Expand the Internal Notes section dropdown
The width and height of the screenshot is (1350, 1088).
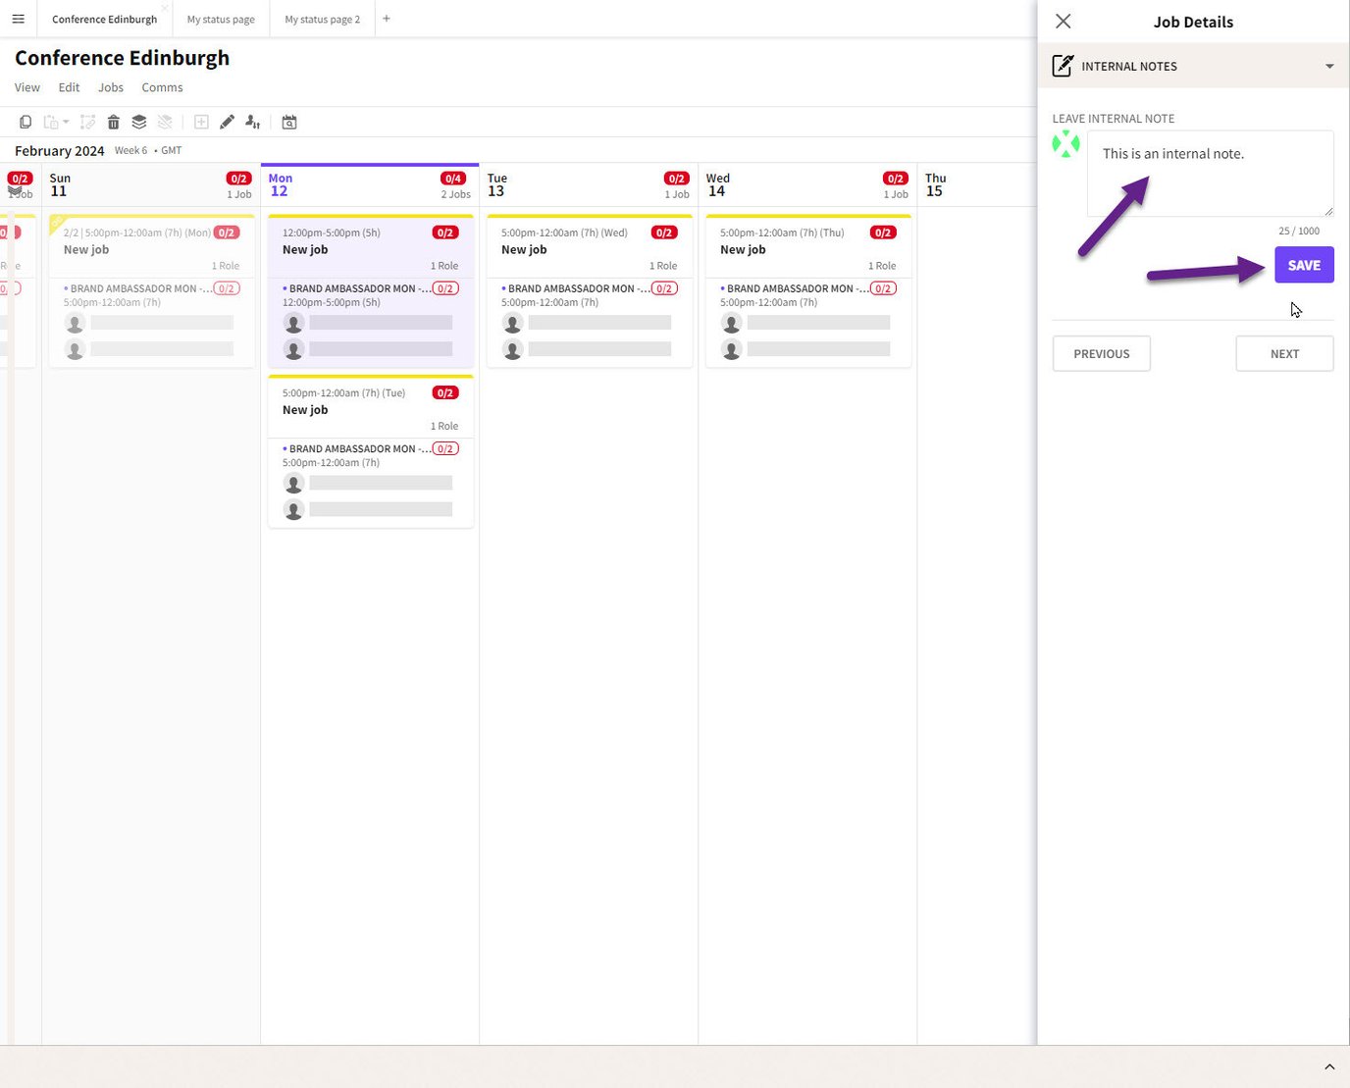click(x=1329, y=66)
